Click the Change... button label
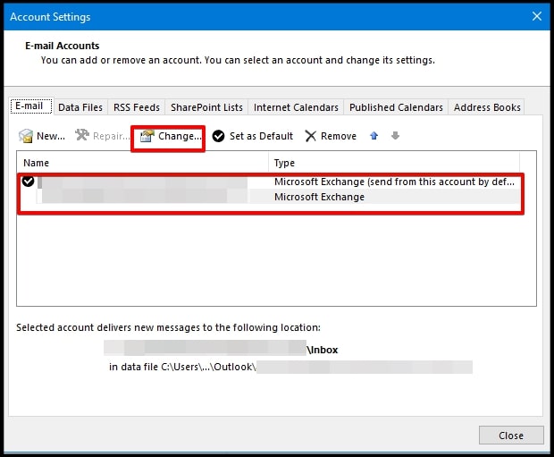 (180, 136)
